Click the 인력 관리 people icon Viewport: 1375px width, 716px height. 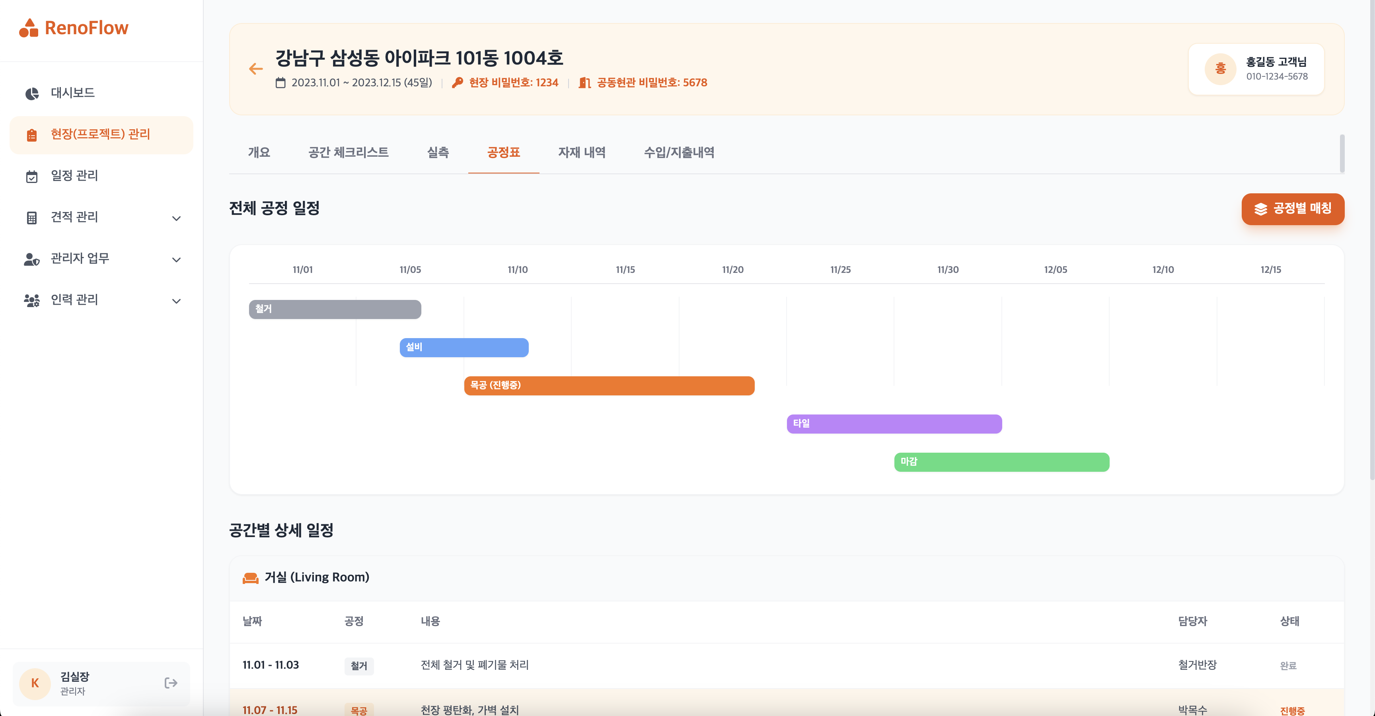click(x=32, y=300)
